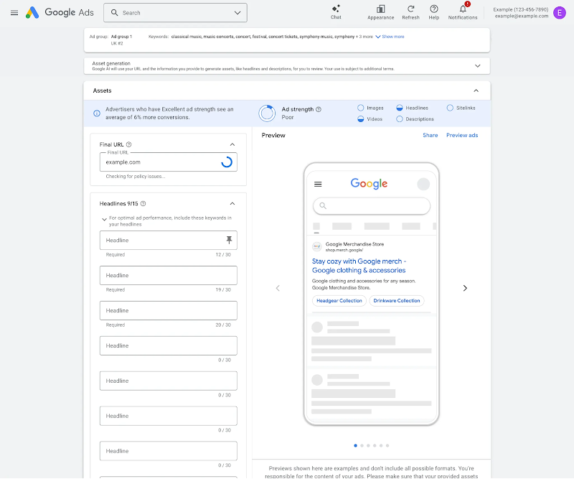Open the Help menu

[433, 11]
